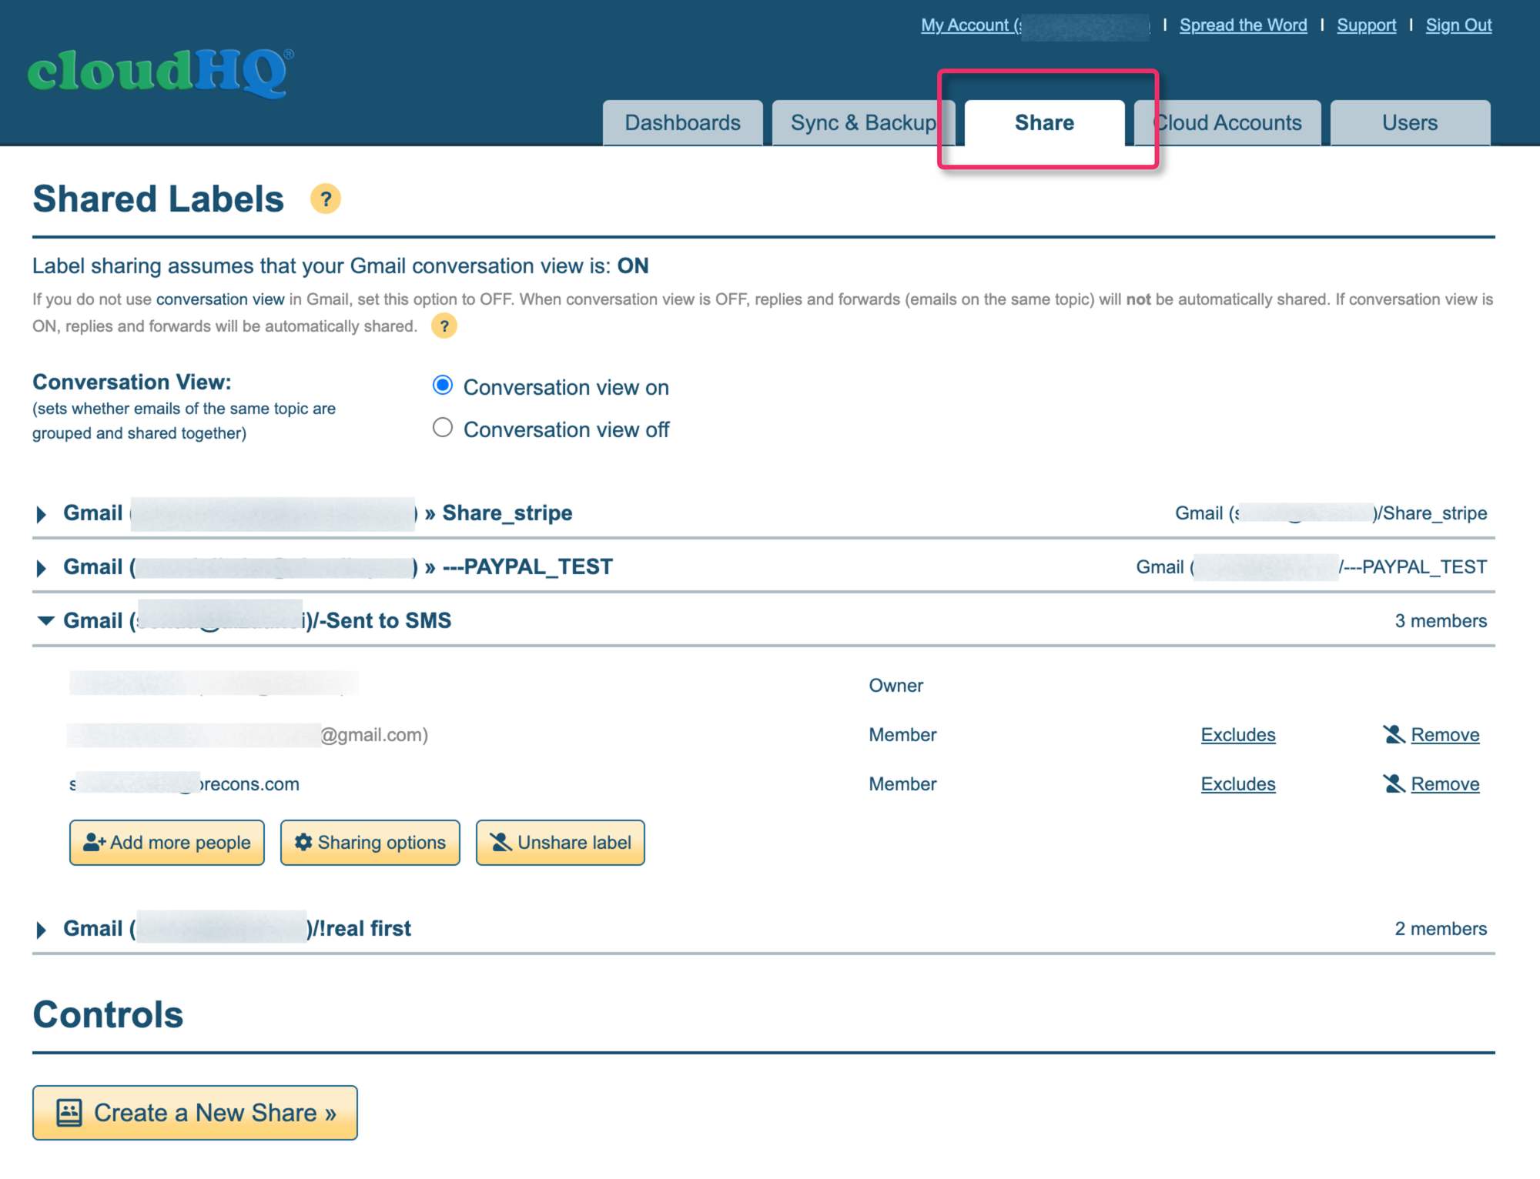Click the Unshare label button

pos(561,843)
